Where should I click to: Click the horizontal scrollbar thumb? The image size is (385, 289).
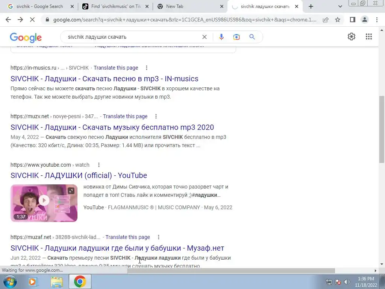click(x=231, y=271)
